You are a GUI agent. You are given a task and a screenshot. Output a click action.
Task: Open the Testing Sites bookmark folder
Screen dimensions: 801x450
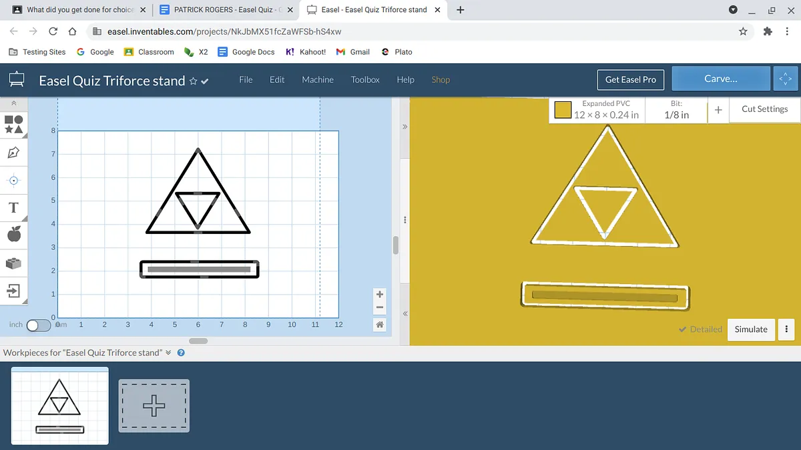click(x=37, y=51)
